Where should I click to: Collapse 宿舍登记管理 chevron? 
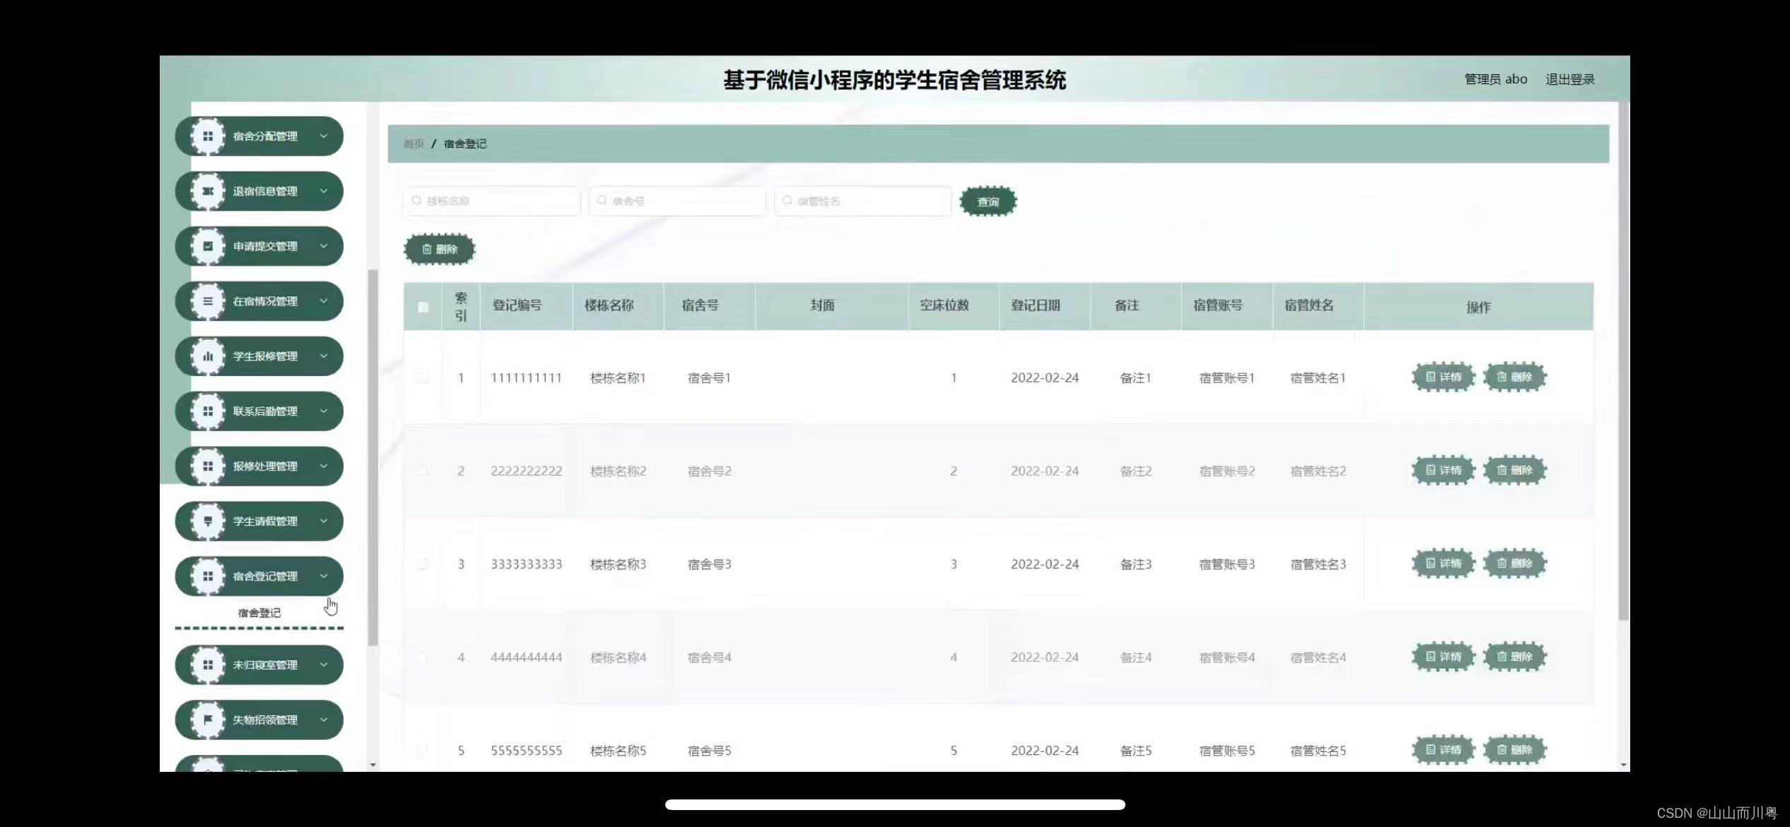coord(324,576)
